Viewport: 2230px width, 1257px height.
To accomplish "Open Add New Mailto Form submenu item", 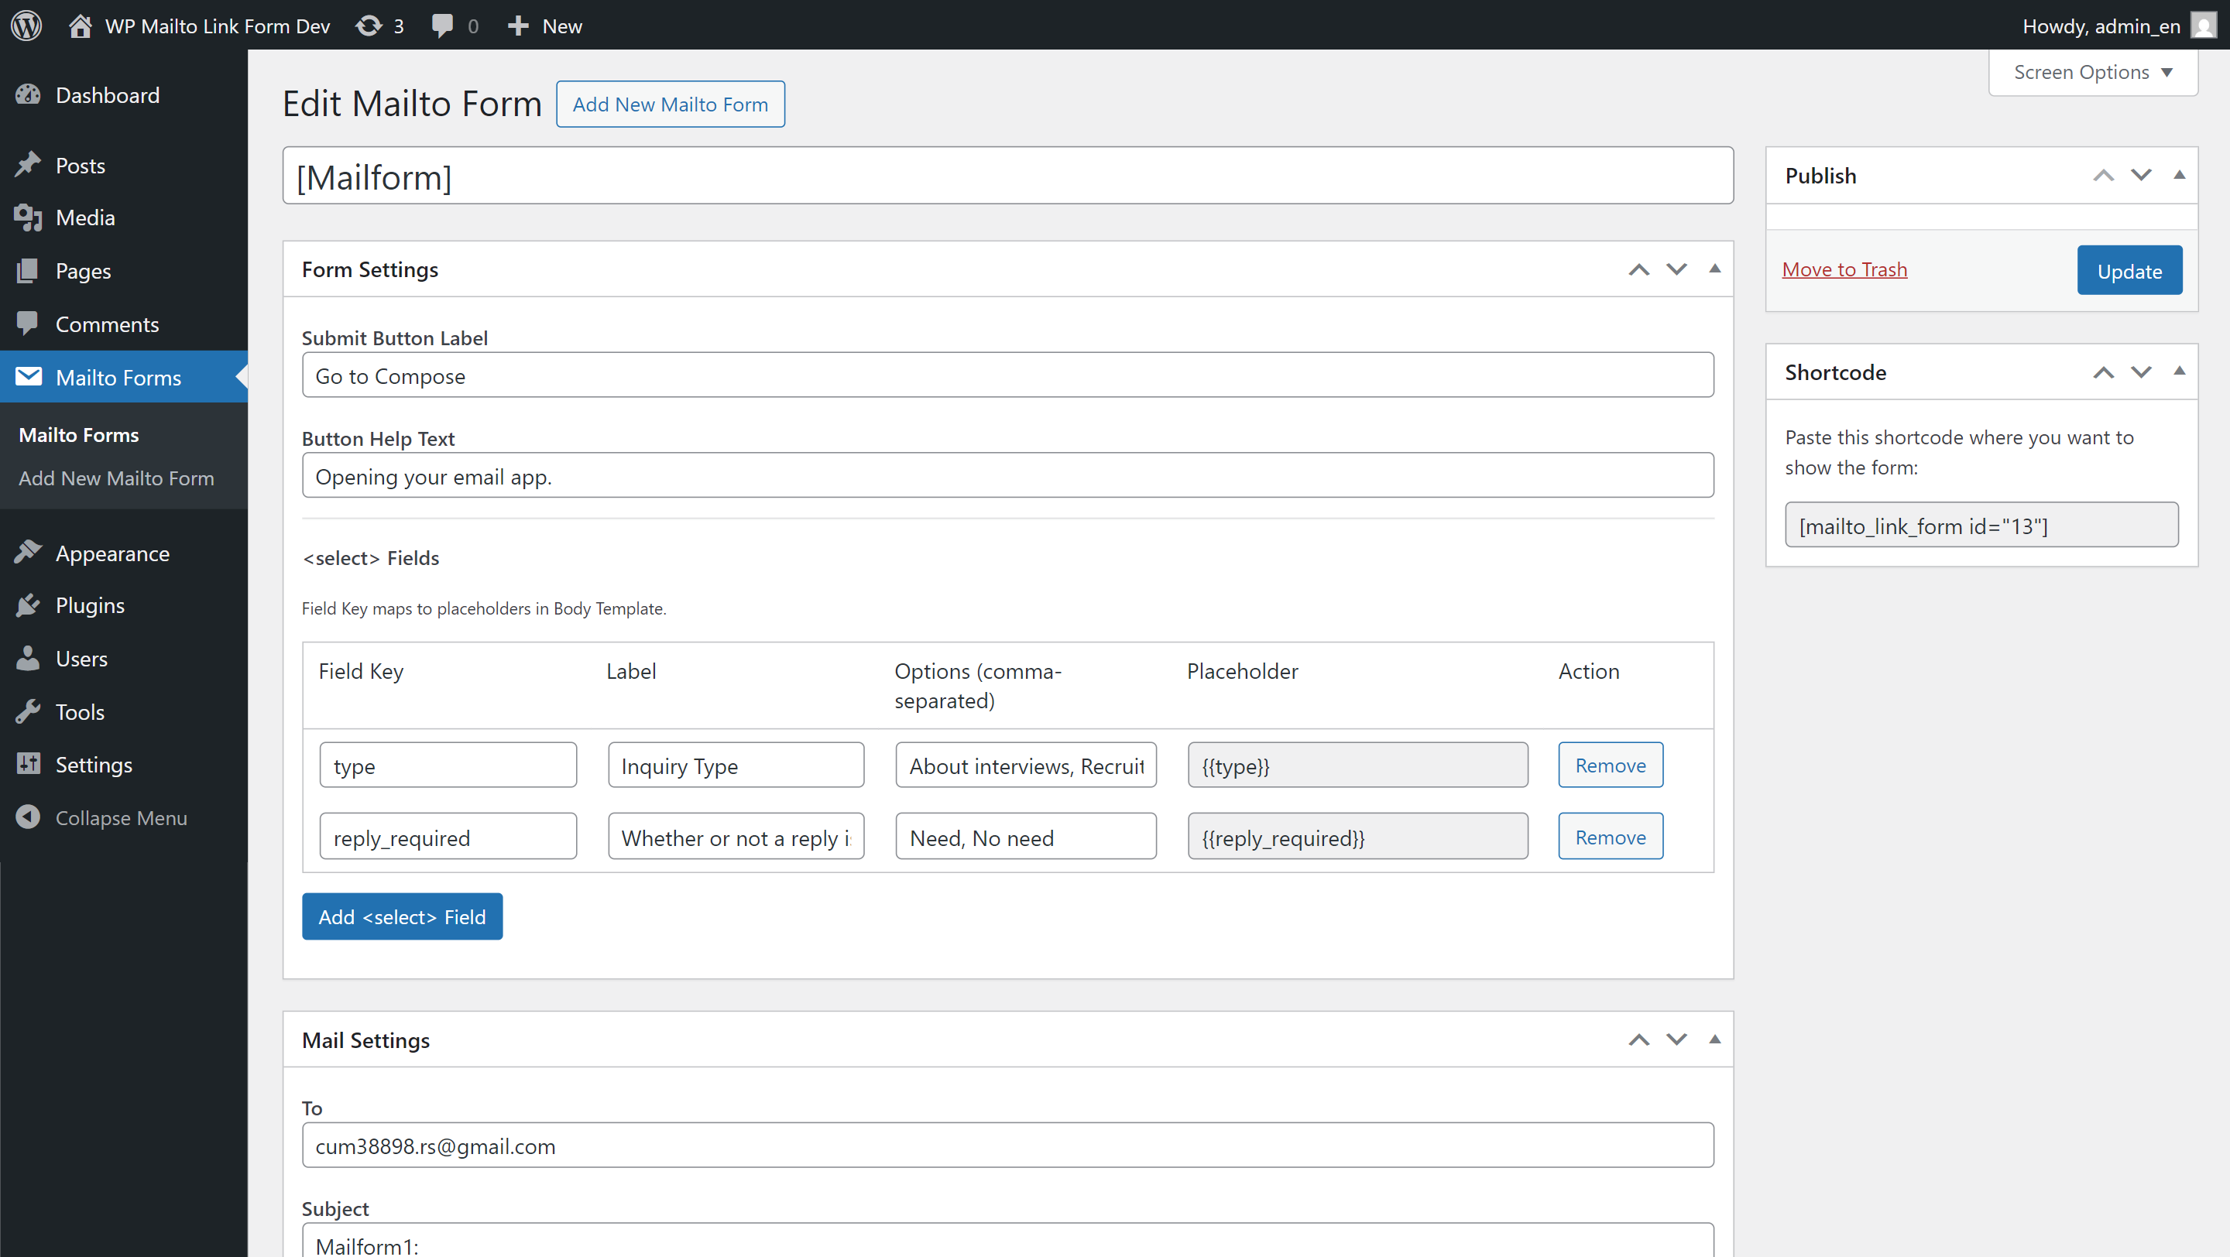I will (116, 478).
